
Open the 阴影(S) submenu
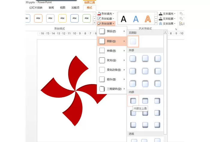click(x=112, y=41)
